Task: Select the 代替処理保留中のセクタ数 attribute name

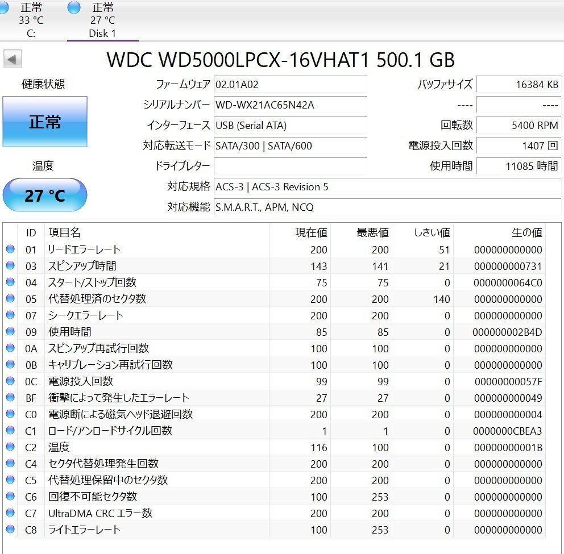Action: [x=108, y=480]
